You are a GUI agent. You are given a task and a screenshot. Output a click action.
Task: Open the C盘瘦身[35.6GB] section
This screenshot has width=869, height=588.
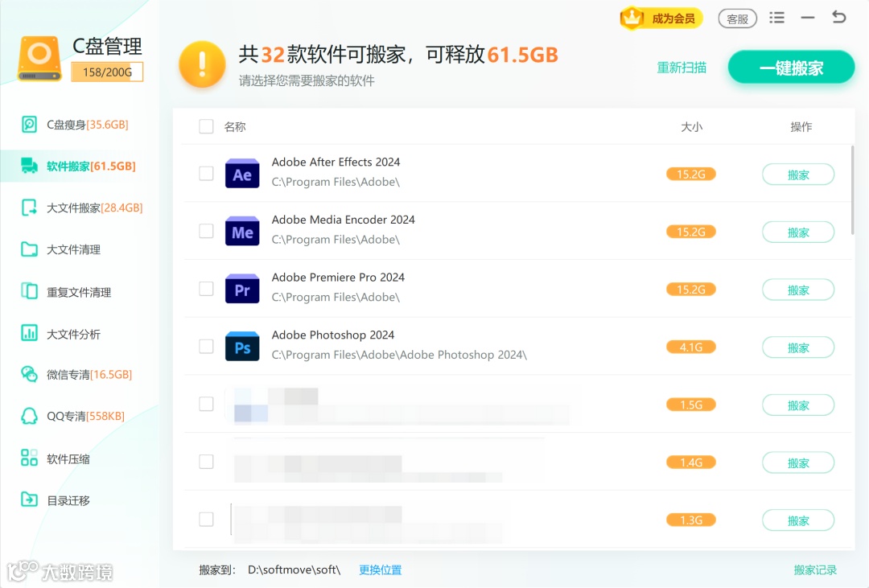point(79,124)
